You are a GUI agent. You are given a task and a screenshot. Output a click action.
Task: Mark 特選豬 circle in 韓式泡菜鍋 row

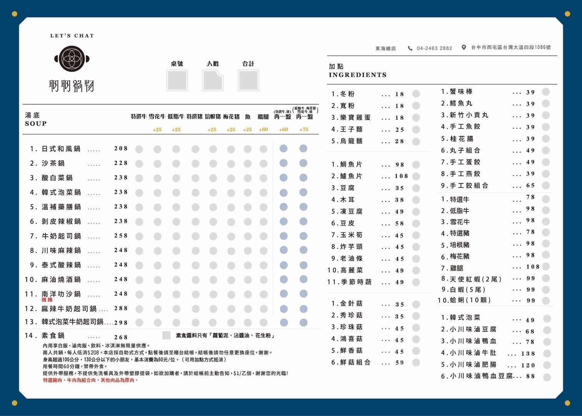pos(195,193)
